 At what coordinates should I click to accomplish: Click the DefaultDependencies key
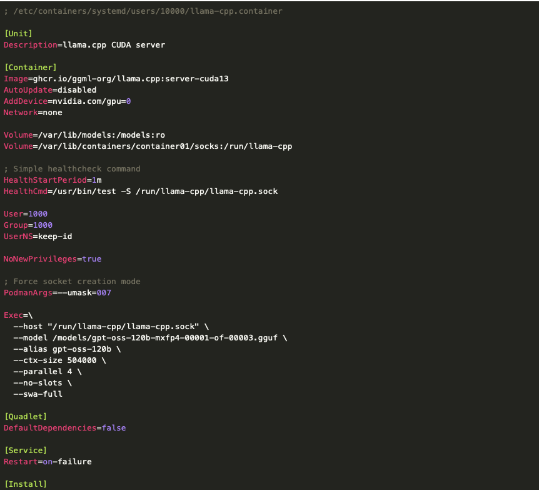50,428
